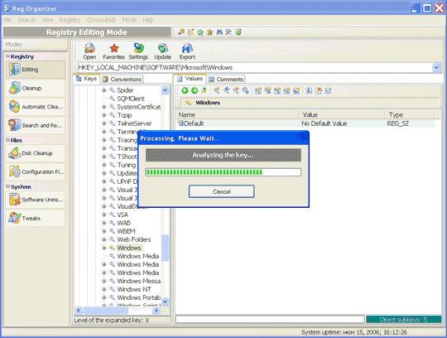
Task: Switch to the Conventions tab
Action: [122, 79]
